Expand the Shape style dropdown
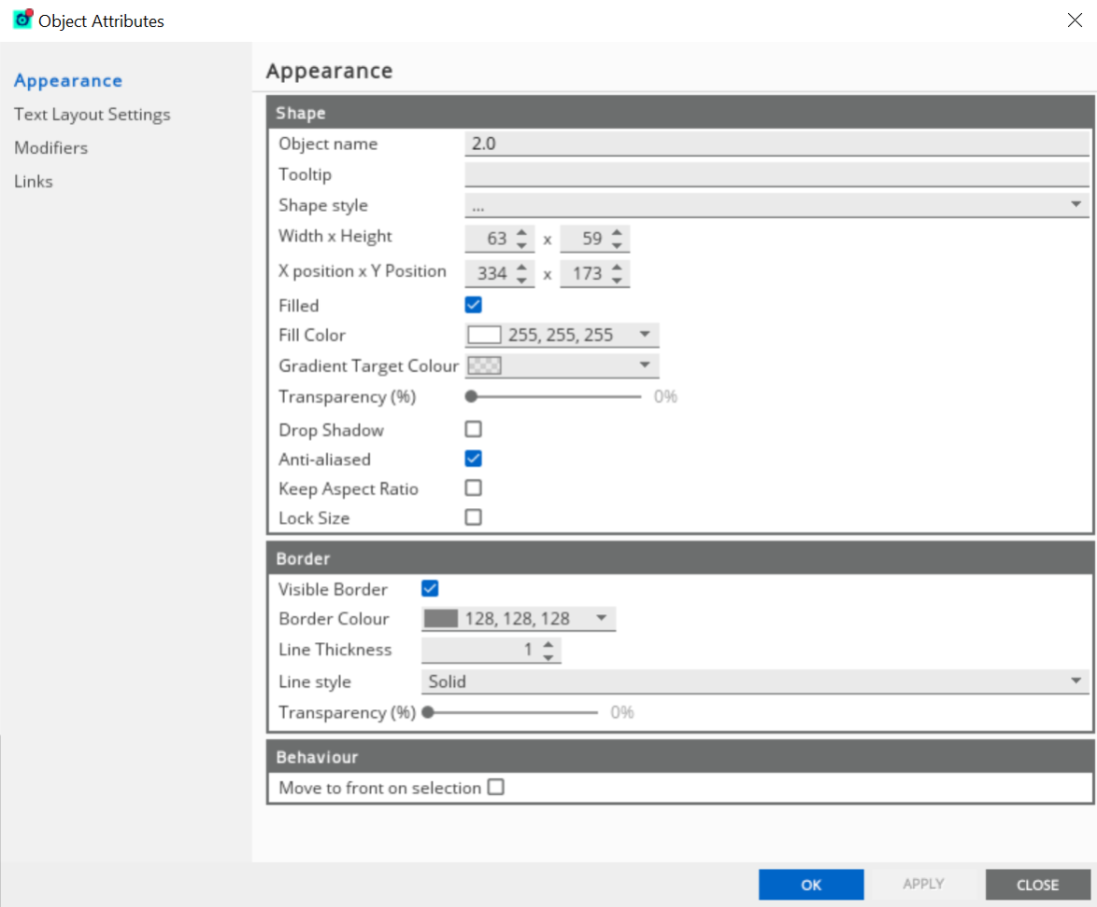1097x907 pixels. [x=1076, y=205]
